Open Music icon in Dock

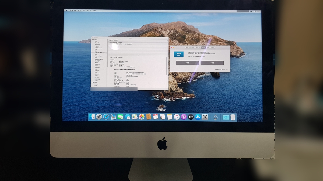pyautogui.click(x=177, y=117)
